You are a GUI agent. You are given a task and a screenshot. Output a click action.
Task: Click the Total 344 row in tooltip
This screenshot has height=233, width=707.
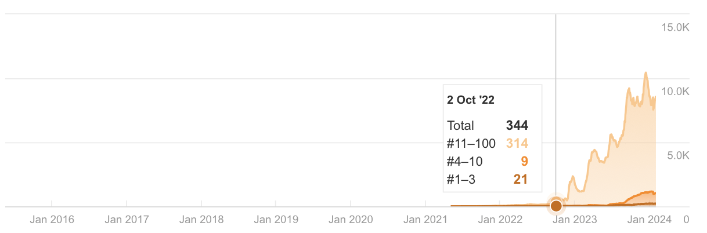click(488, 125)
